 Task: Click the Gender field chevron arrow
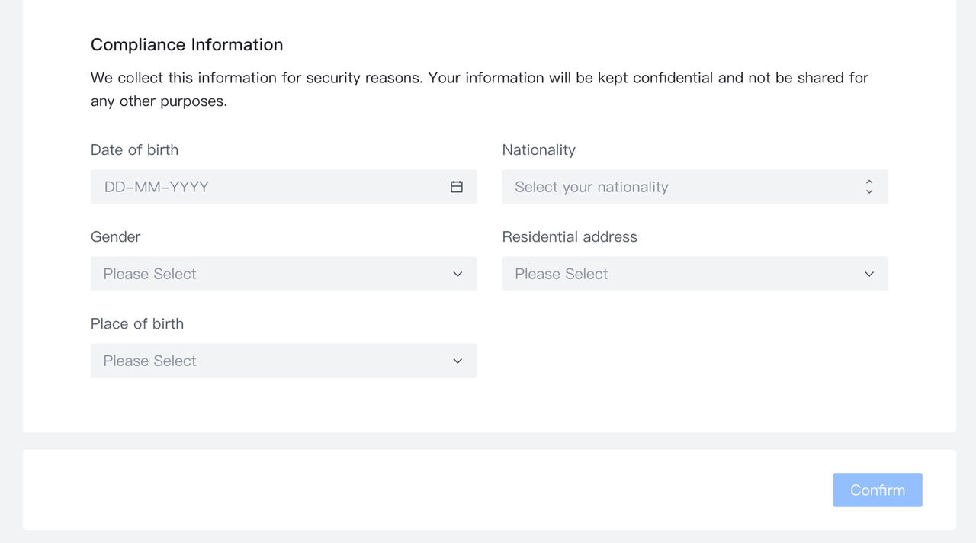coord(457,274)
